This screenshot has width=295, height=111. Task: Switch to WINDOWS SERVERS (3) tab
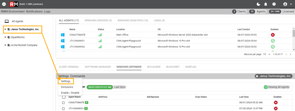click(98, 20)
